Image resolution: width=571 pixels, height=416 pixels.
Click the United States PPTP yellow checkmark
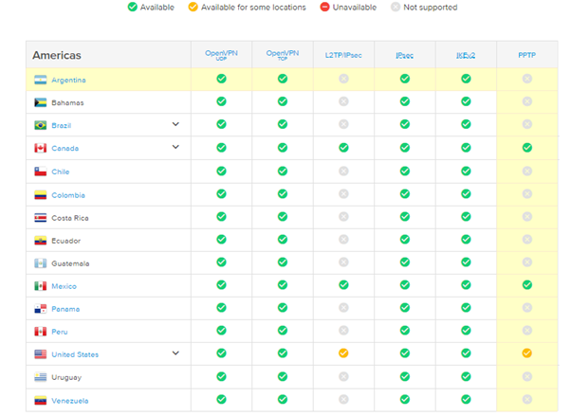527,353
